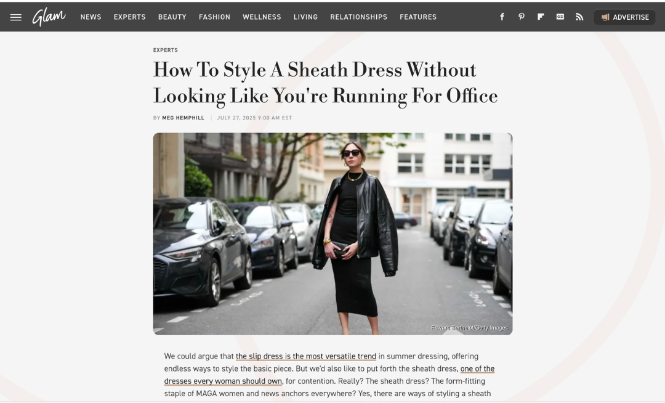Open the RSS feed icon
This screenshot has width=665, height=403.
(x=579, y=17)
